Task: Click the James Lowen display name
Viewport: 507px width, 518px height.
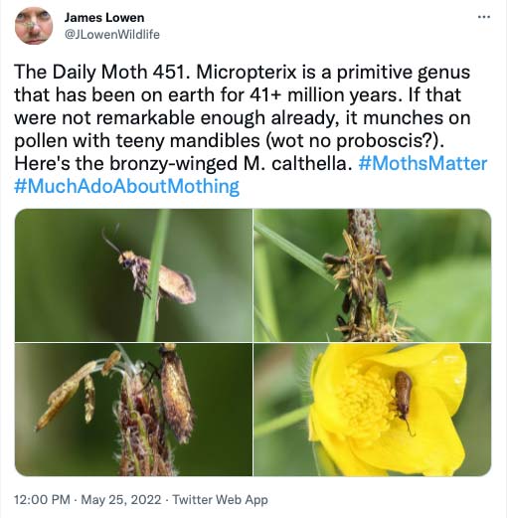Action: click(x=104, y=18)
